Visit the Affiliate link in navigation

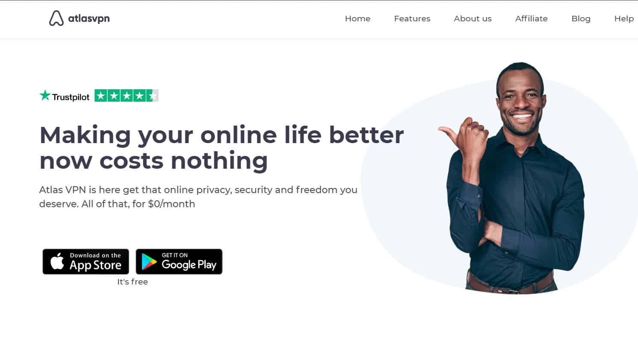pyautogui.click(x=531, y=18)
